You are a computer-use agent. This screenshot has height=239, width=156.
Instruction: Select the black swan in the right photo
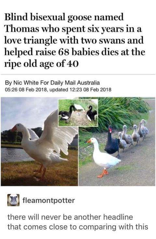[112, 141]
